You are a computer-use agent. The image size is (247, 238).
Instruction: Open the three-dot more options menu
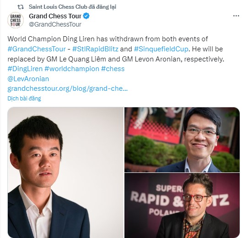click(236, 16)
